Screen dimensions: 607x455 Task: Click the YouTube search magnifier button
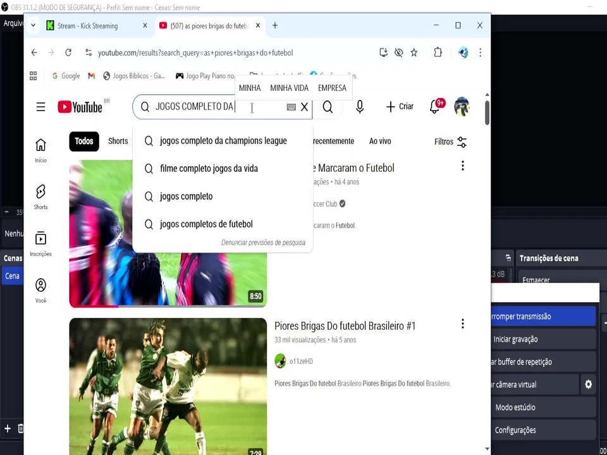tap(328, 107)
